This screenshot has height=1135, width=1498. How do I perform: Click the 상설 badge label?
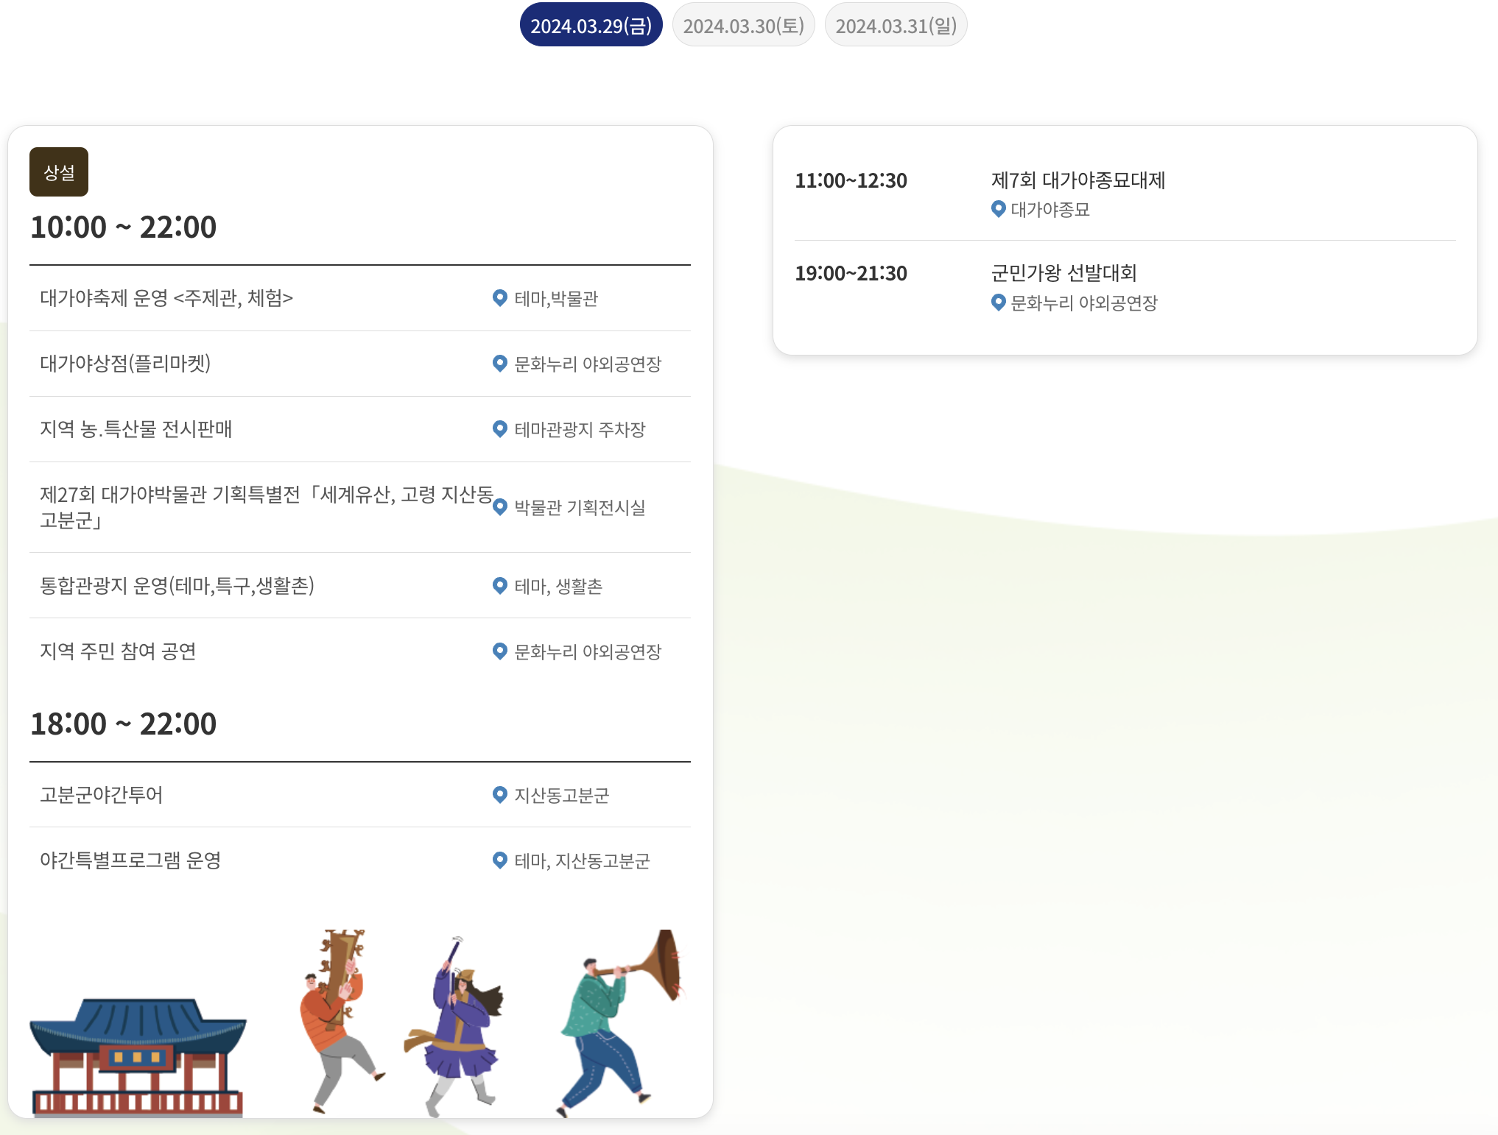pos(59,172)
